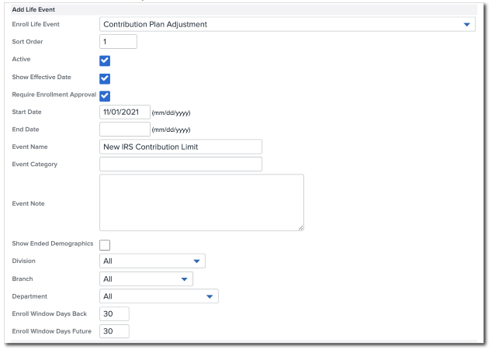Click Enroll Window Days Future field
The height and width of the screenshot is (353, 492).
click(114, 331)
